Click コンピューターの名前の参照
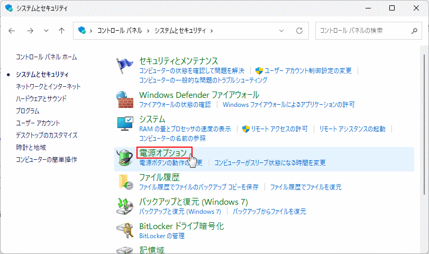429x254 pixels. point(172,138)
